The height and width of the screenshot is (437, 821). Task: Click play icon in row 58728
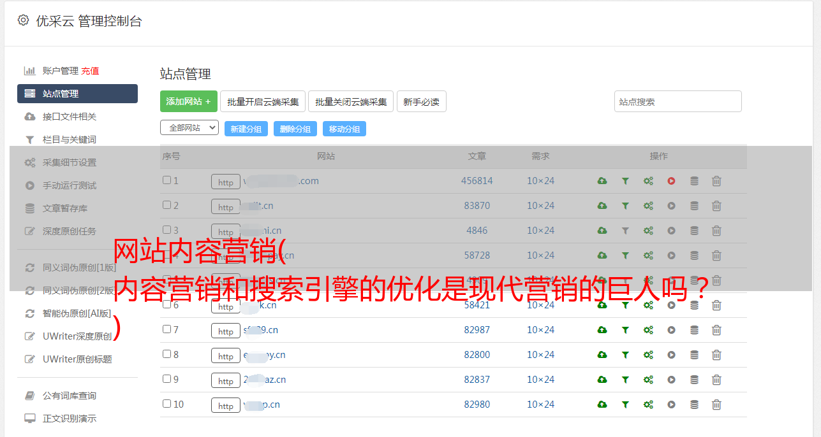coord(671,255)
